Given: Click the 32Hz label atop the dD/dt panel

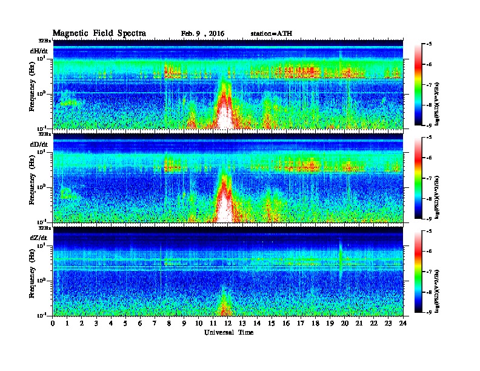Looking at the screenshot, I should [x=45, y=134].
